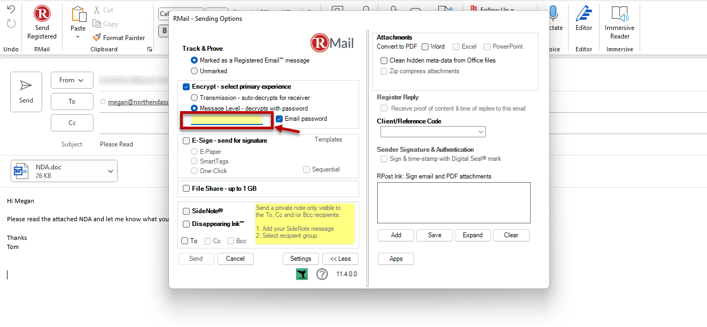This screenshot has width=707, height=327.
Task: Click the NDA.doc Word file icon
Action: [21, 171]
